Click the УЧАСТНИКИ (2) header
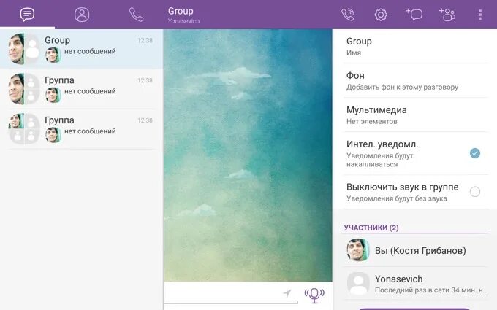Image resolution: width=497 pixels, height=310 pixels. click(371, 228)
